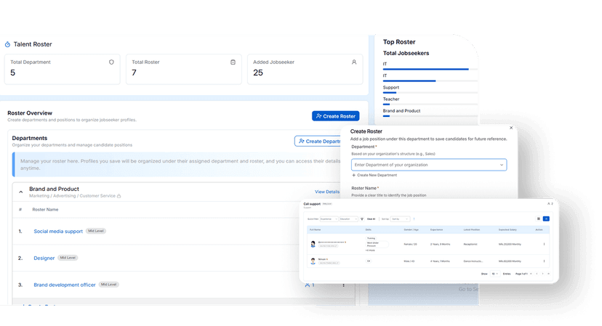Image resolution: width=602 pixels, height=326 pixels.
Task: Open the Education quick filter dropdown
Action: 348,219
